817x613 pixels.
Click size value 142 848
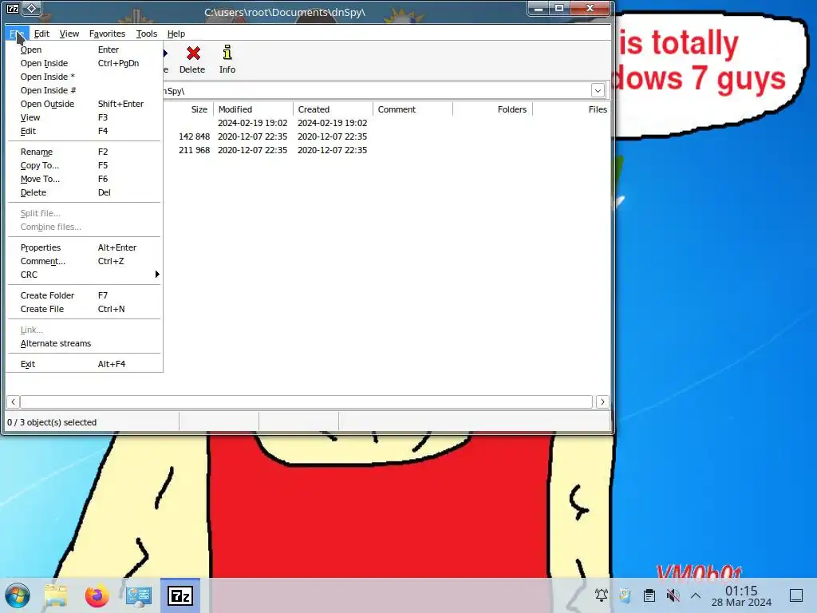[194, 136]
